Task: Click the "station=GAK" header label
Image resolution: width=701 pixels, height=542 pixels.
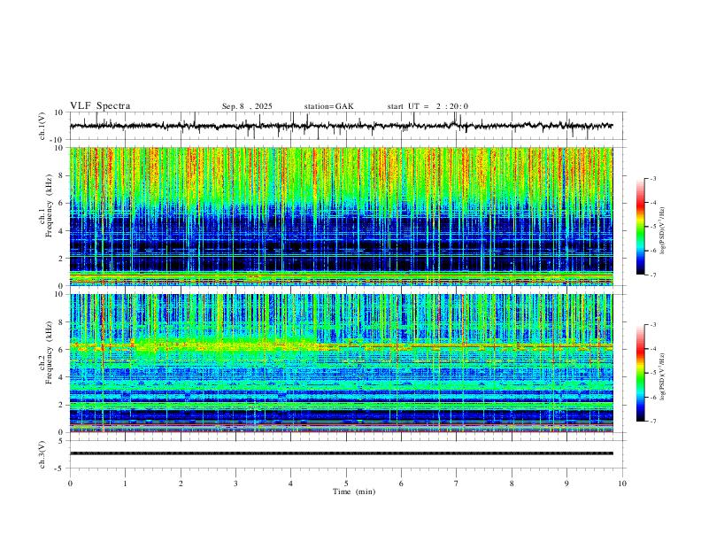Action: tap(328, 106)
